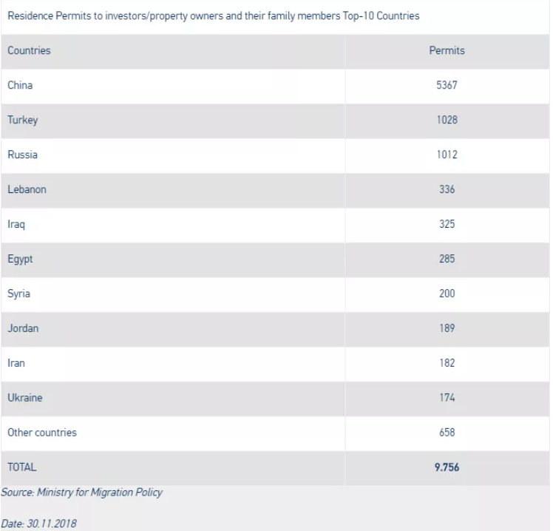This screenshot has width=553, height=531.
Task: Click the Ministry for Migration Policy source text
Action: click(100, 493)
